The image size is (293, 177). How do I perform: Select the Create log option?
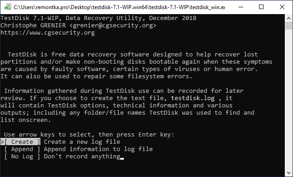click(22, 142)
